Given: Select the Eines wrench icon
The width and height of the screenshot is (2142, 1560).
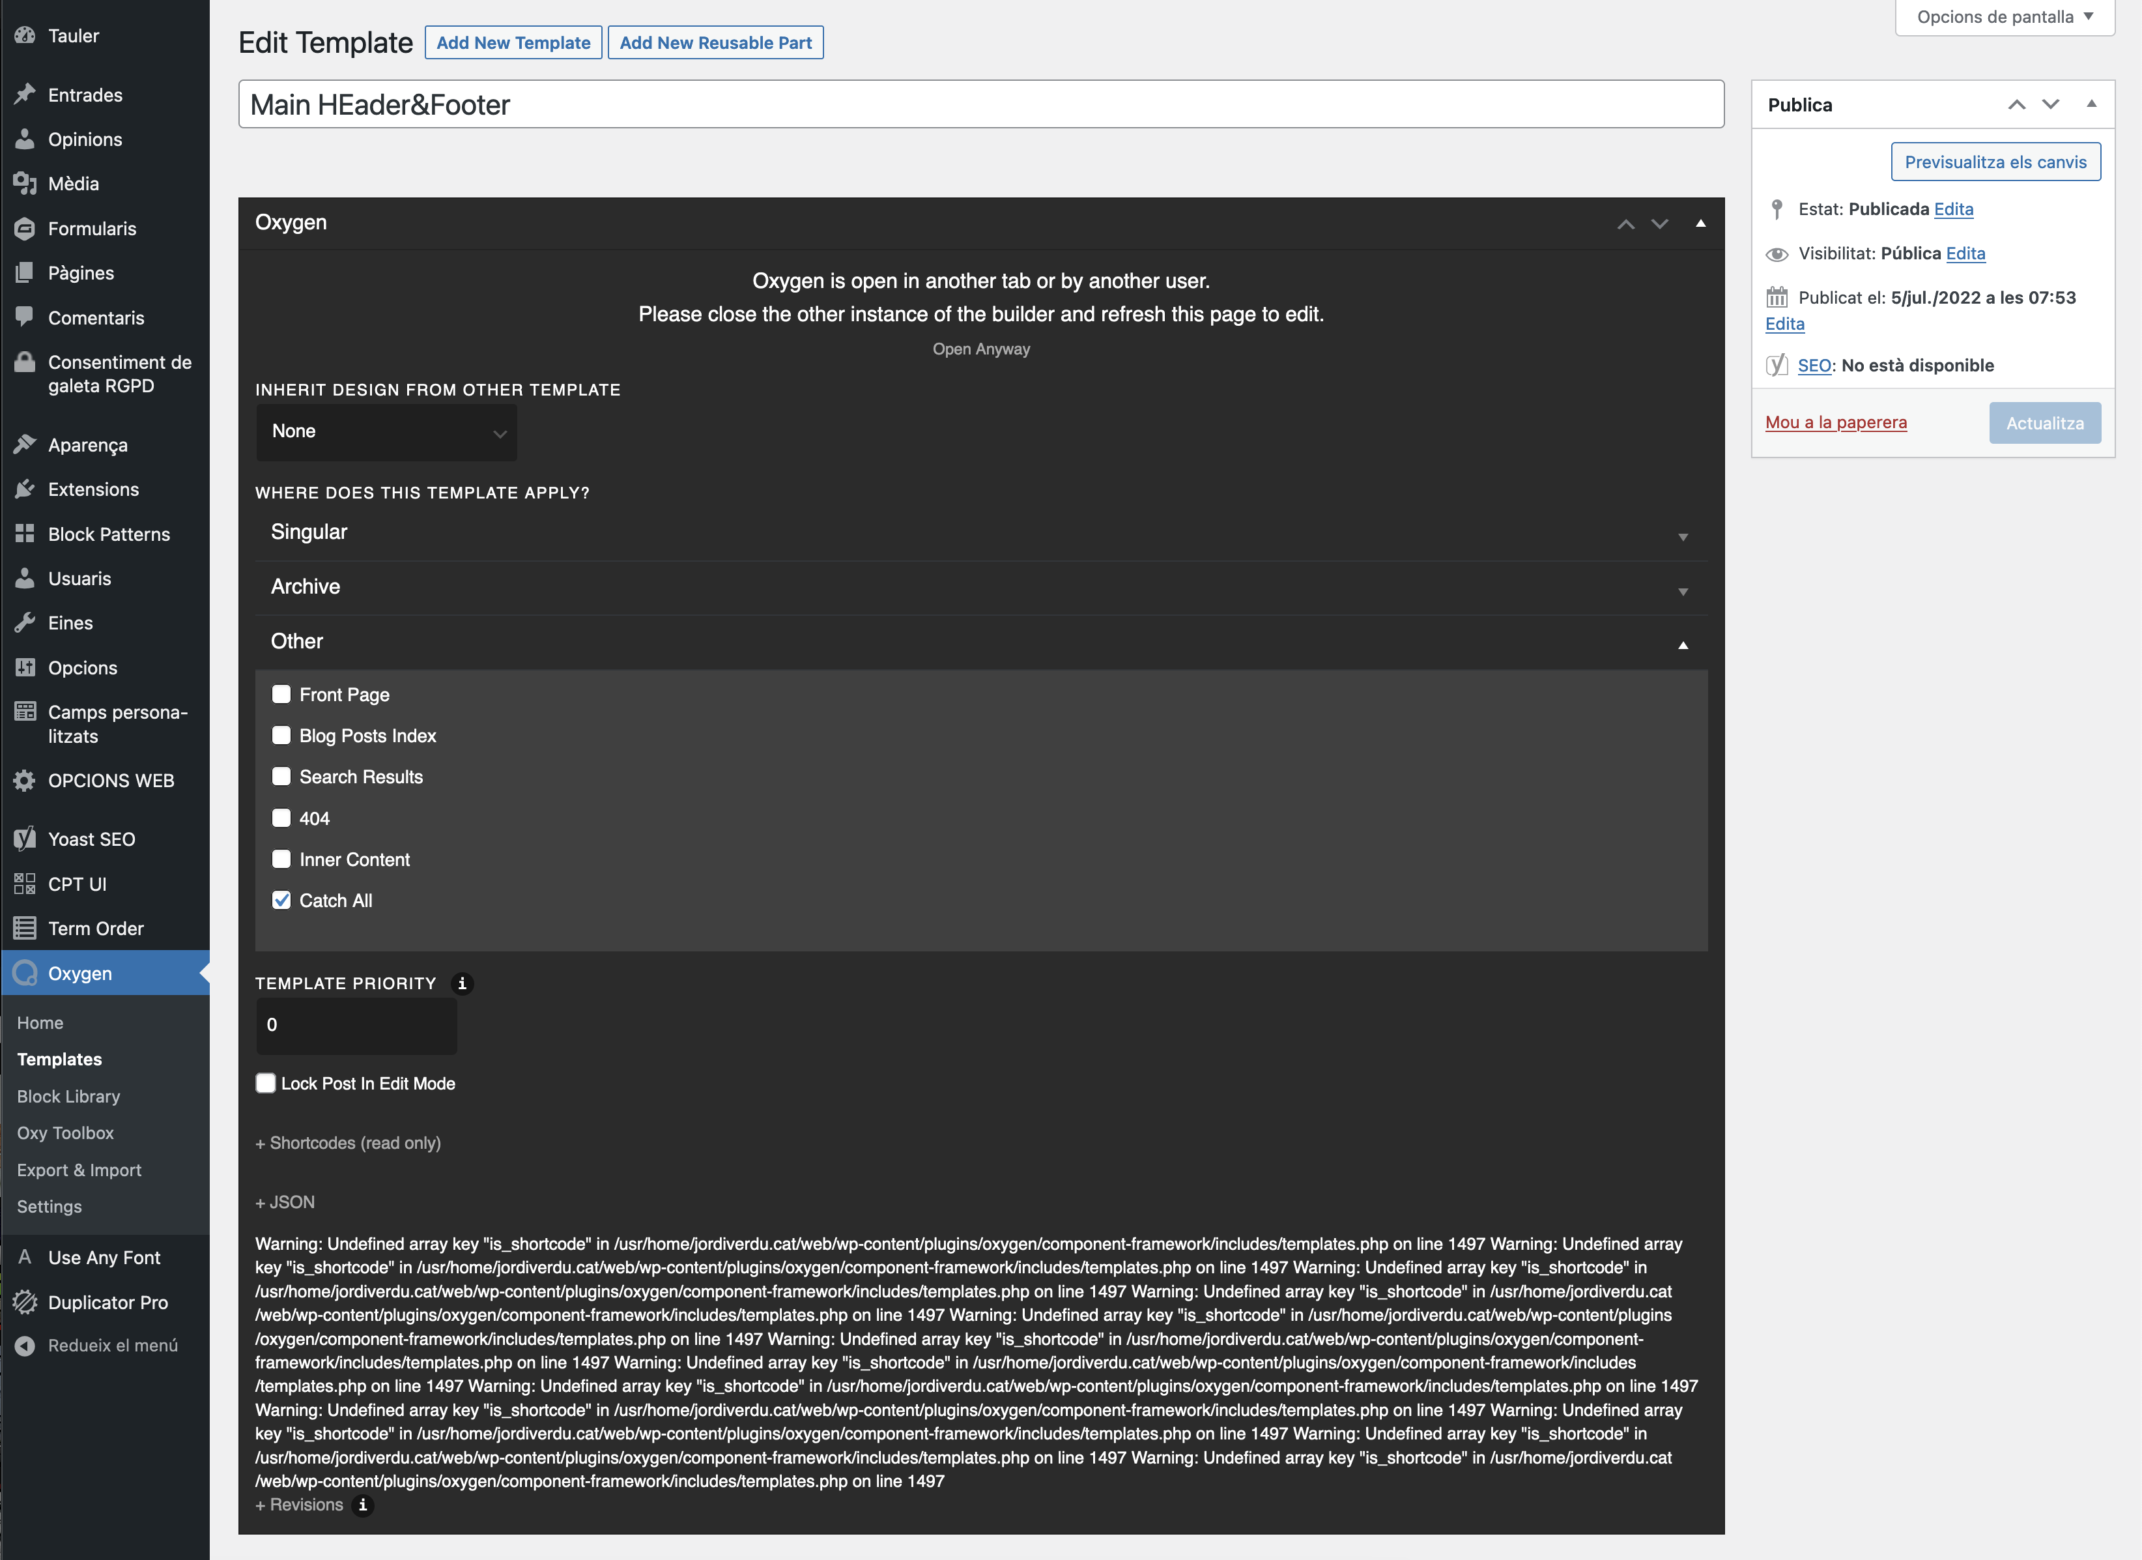Looking at the screenshot, I should (x=25, y=623).
